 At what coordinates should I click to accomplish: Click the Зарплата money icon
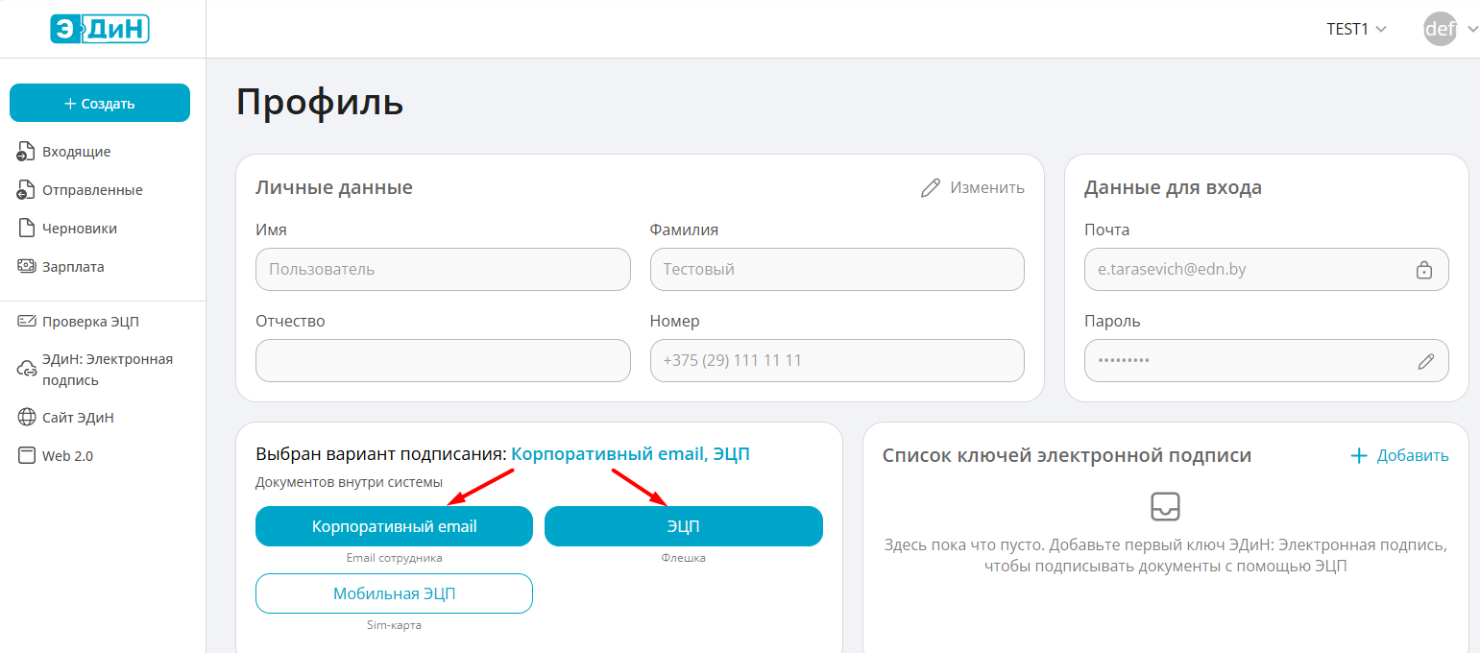(27, 267)
